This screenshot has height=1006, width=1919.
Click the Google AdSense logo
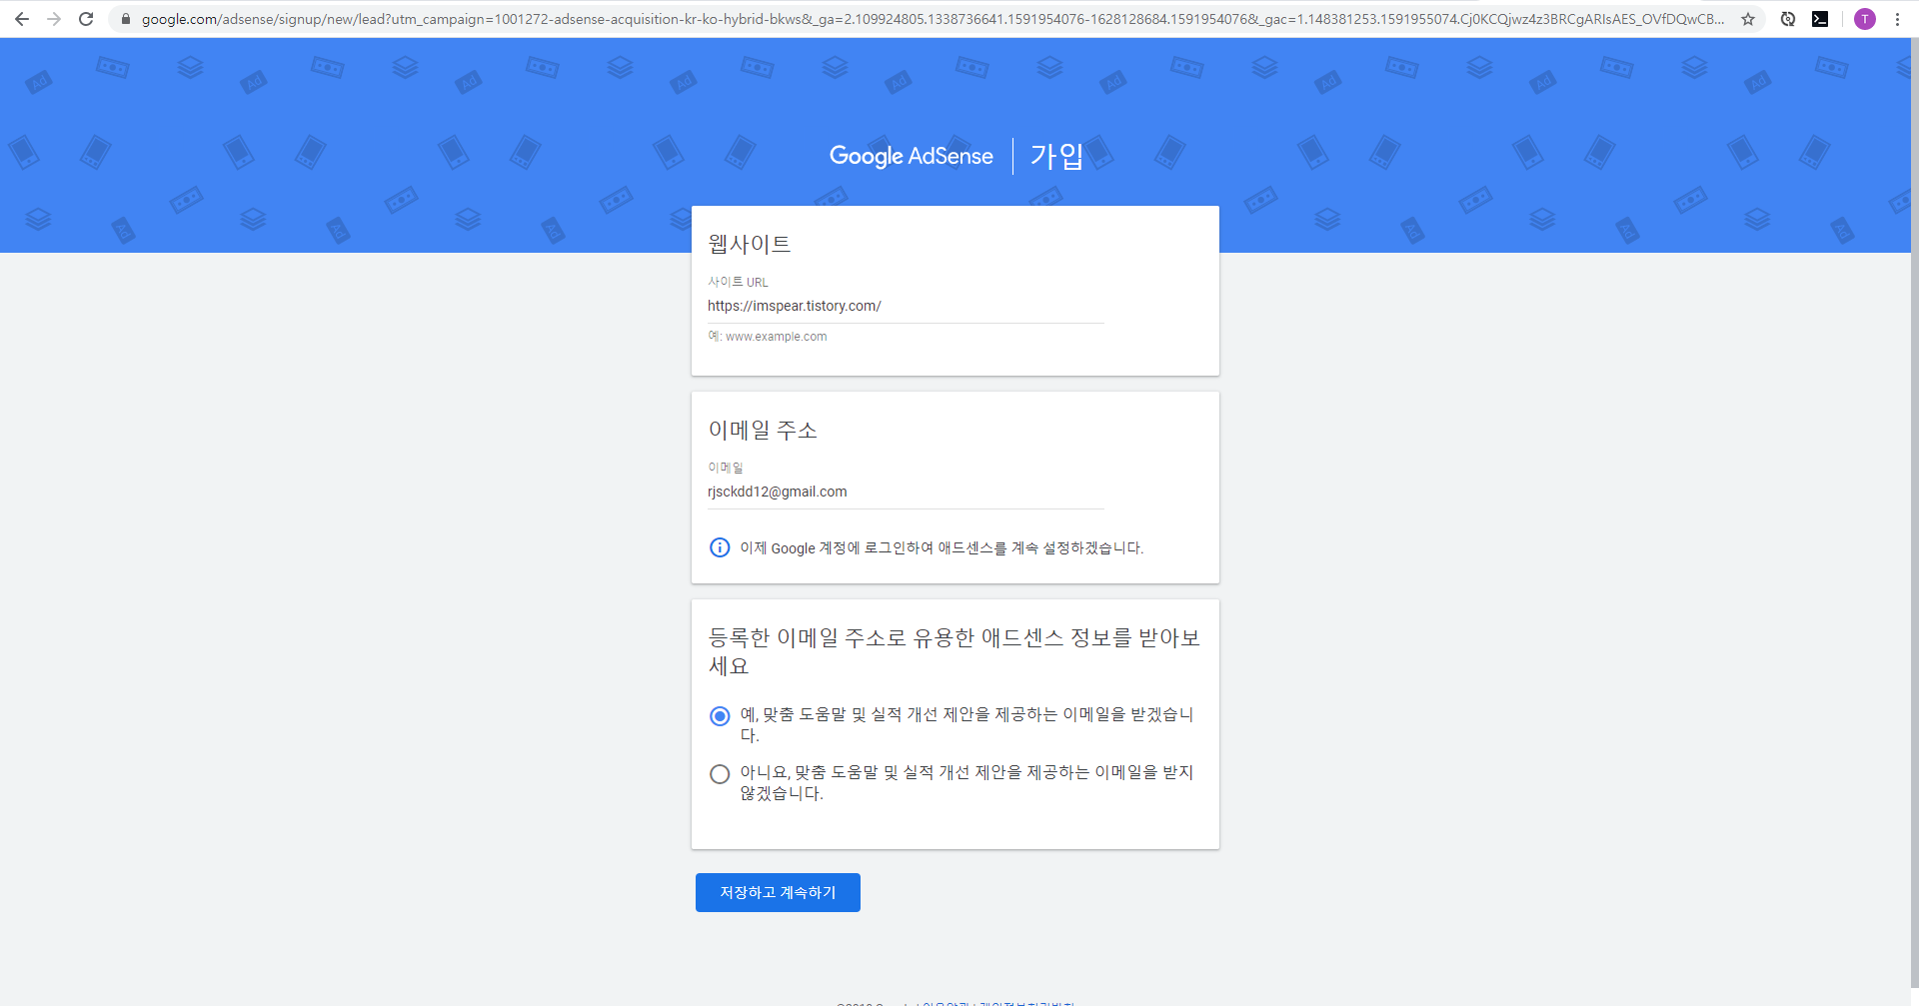click(911, 156)
